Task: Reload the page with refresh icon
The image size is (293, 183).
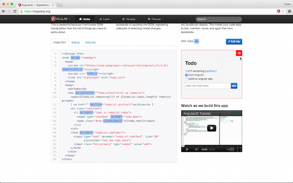Action: (x=18, y=10)
